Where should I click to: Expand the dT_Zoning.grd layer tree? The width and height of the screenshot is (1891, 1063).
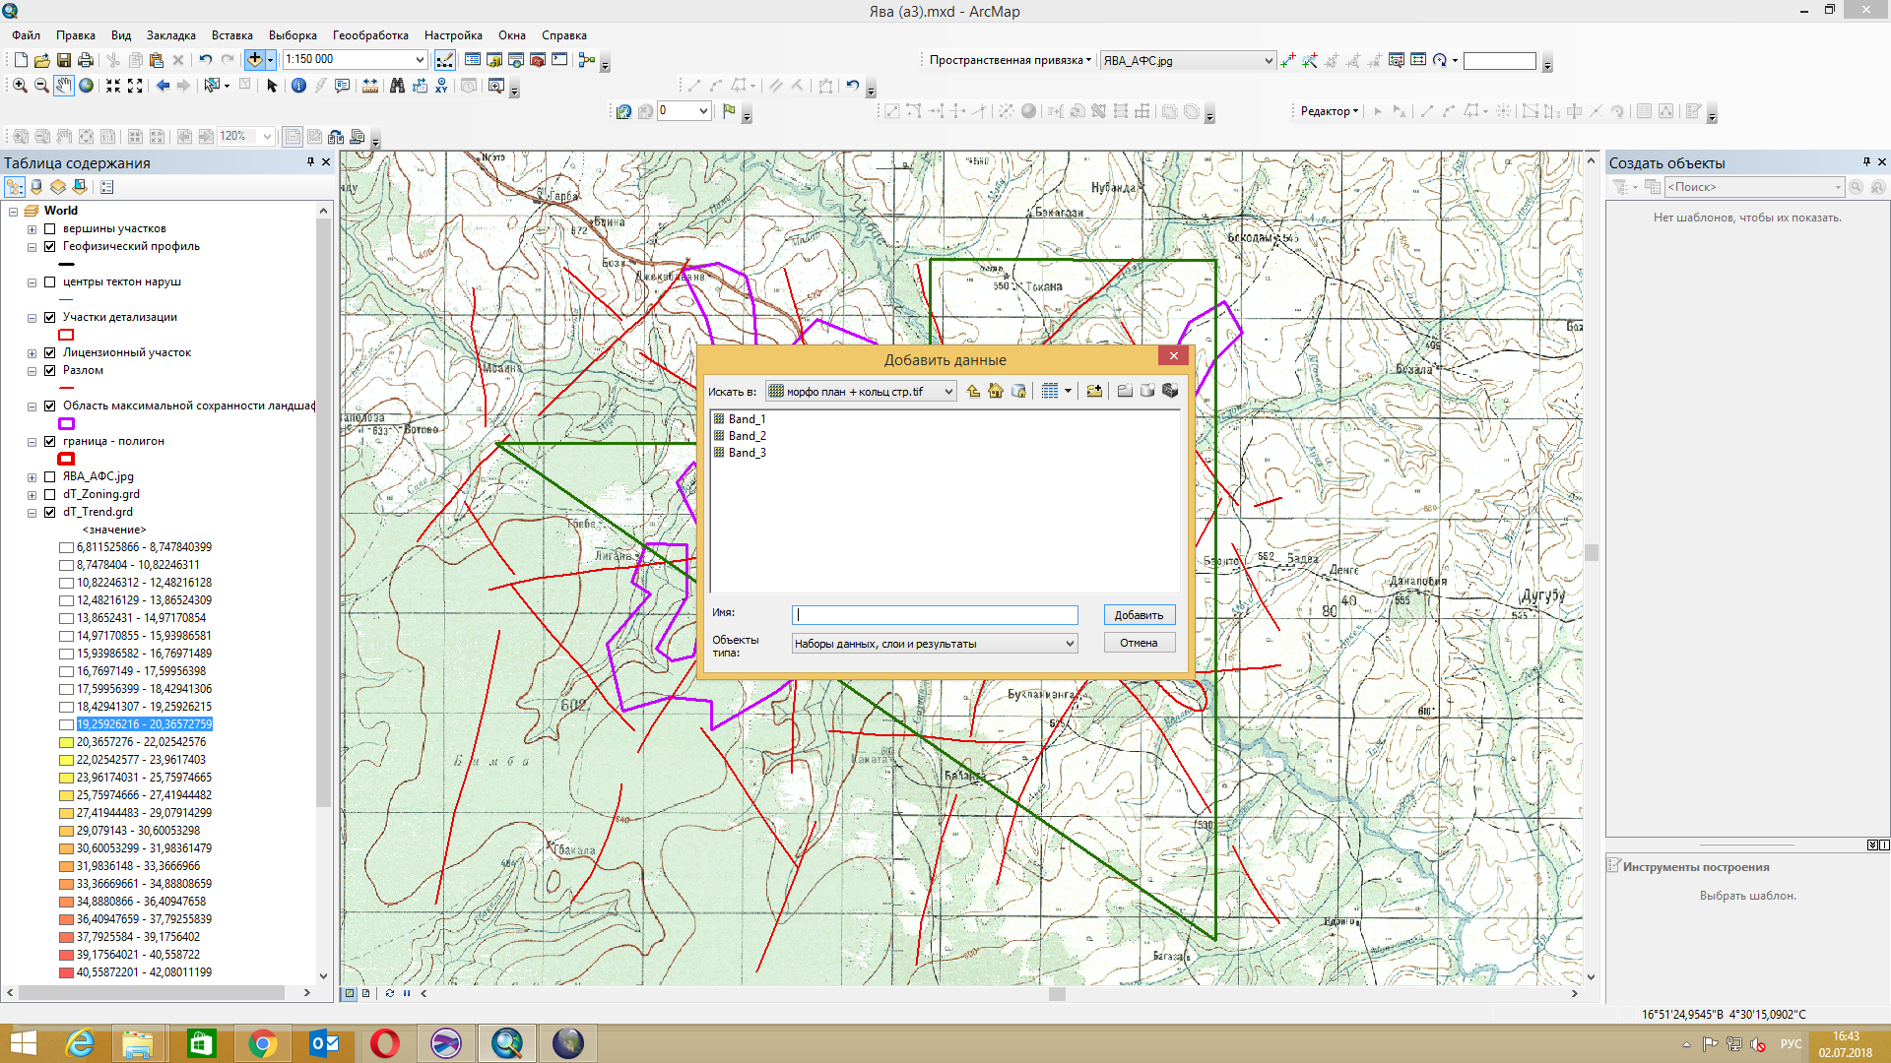pyautogui.click(x=33, y=494)
